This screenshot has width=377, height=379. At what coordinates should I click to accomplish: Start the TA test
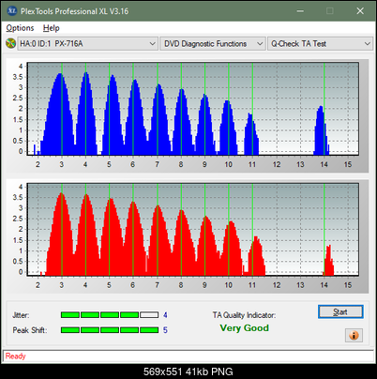click(340, 311)
